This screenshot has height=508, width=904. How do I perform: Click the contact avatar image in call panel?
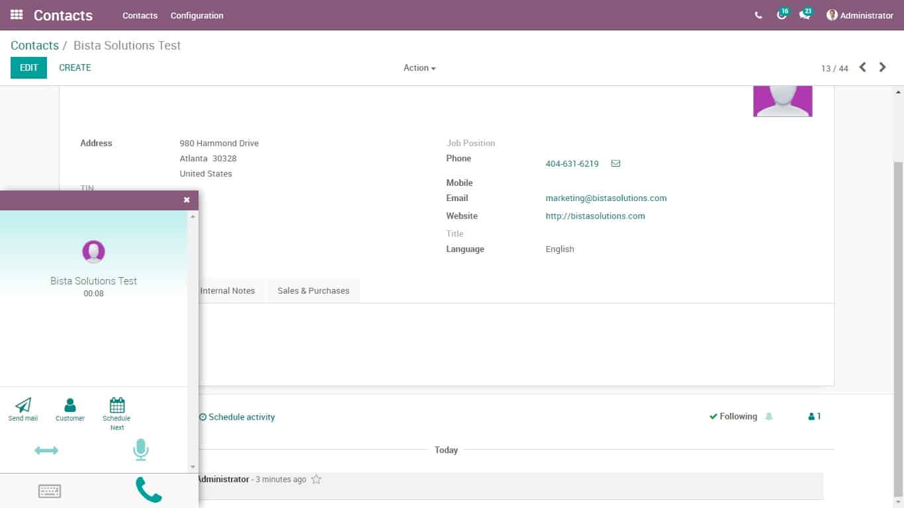pos(93,252)
